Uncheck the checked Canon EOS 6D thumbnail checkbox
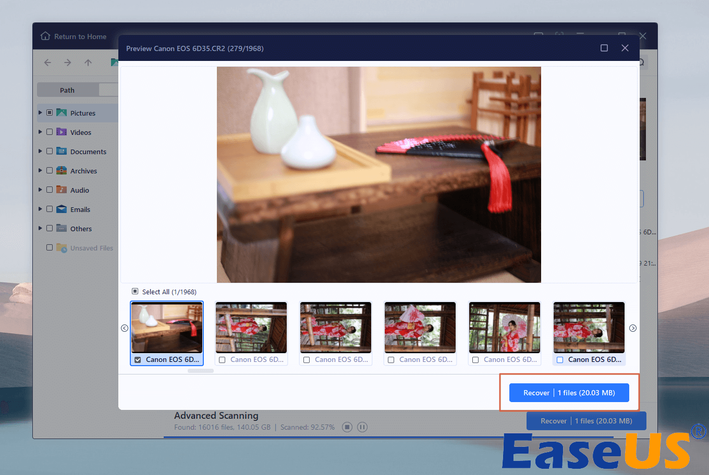 138,360
